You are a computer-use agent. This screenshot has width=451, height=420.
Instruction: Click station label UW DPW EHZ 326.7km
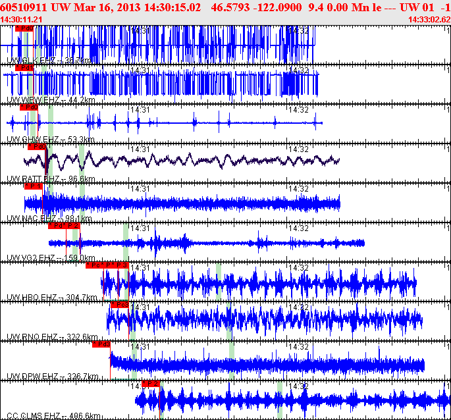(53, 377)
